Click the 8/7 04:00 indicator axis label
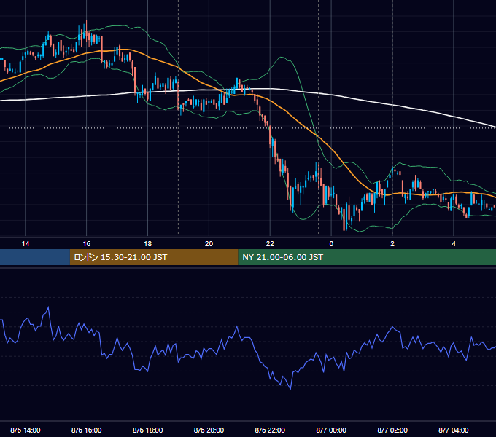Viewport: 496px width, 437px height. [454, 430]
